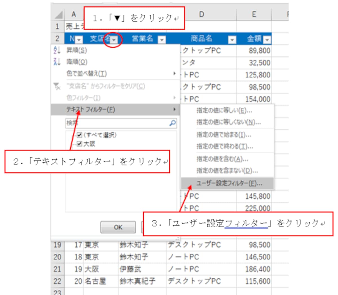The image size is (338, 295).
Task: Select column A header
Action: pyautogui.click(x=74, y=14)
